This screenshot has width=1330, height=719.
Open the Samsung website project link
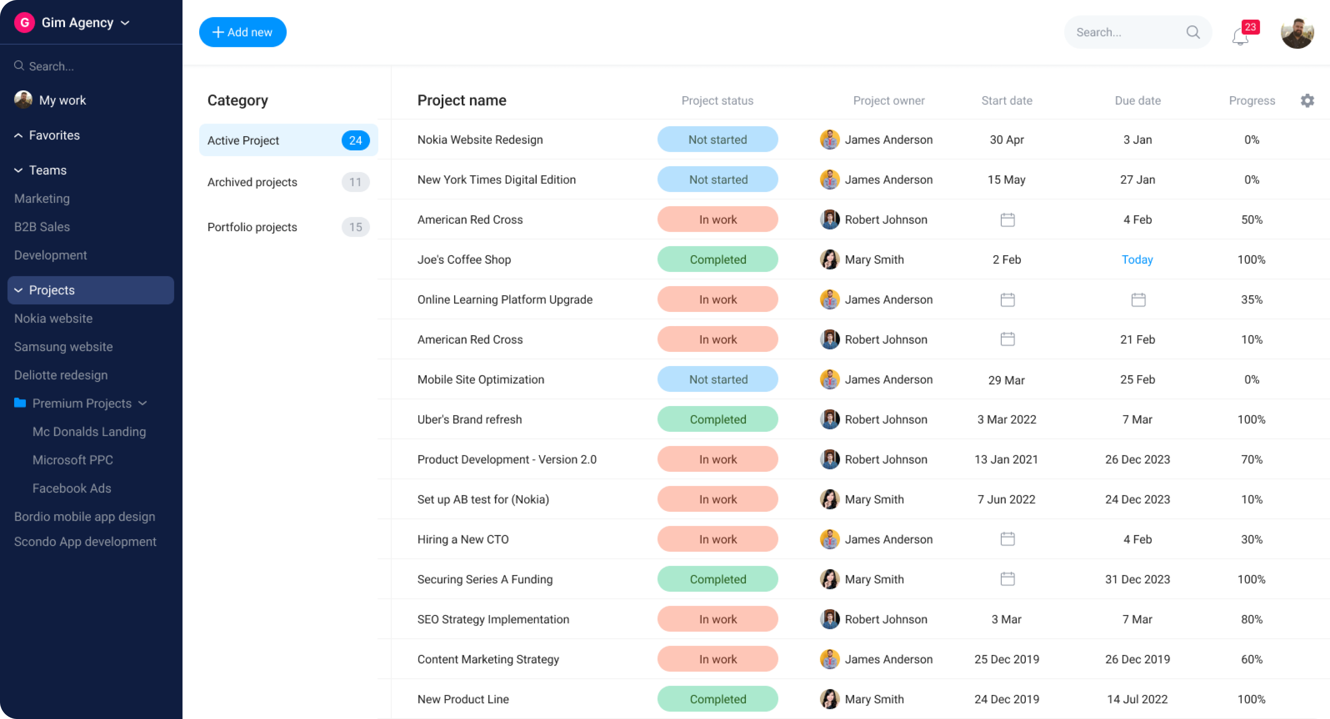[x=64, y=346]
